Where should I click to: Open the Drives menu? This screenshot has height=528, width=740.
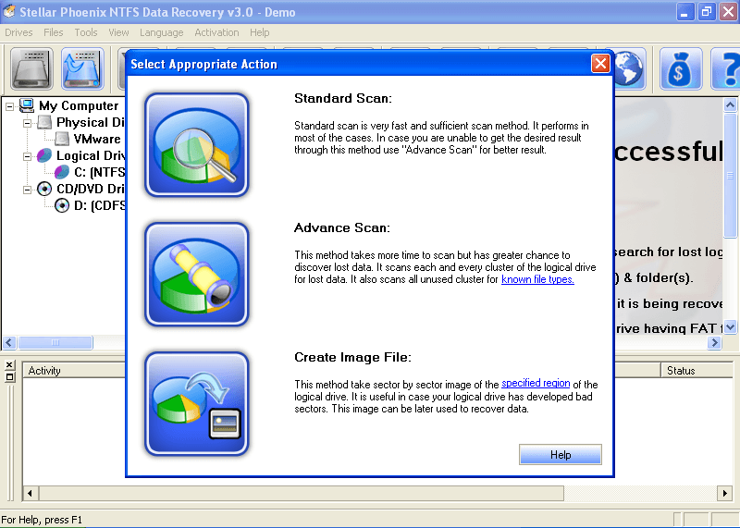tap(18, 32)
